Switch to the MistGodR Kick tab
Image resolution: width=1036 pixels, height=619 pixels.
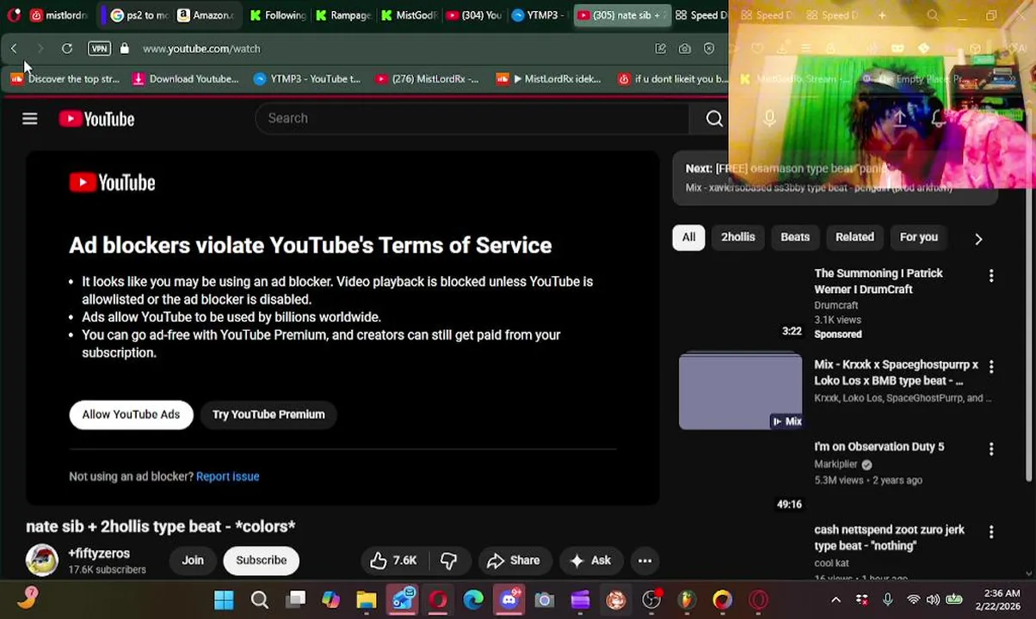pos(409,15)
